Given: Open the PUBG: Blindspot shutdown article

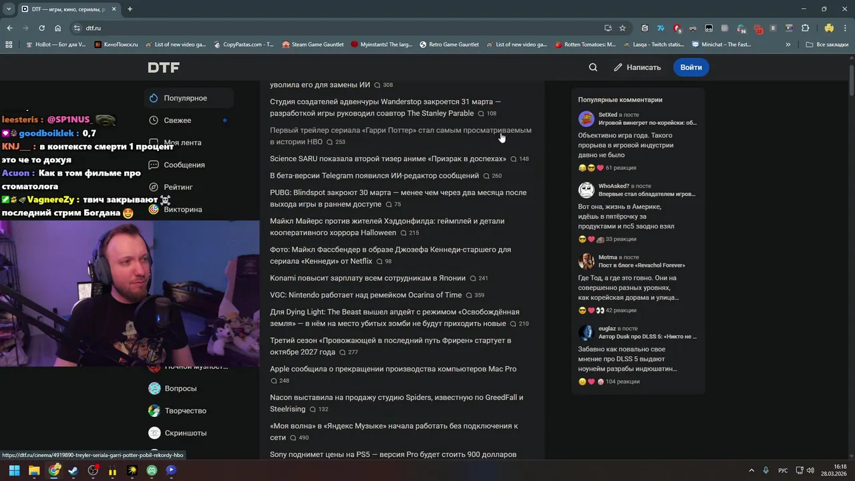Looking at the screenshot, I should coord(398,198).
